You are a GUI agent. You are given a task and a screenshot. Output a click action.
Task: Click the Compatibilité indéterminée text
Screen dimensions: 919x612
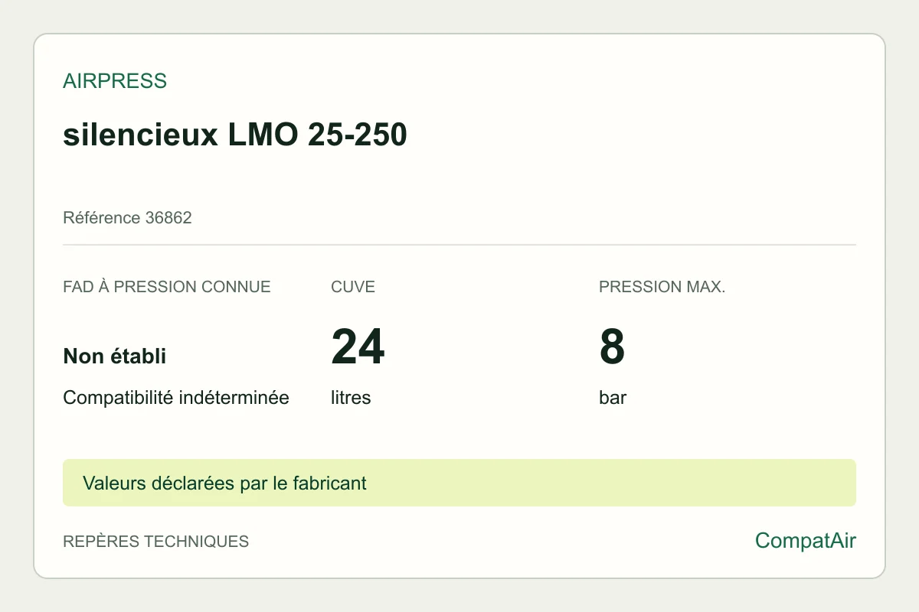pyautogui.click(x=176, y=398)
